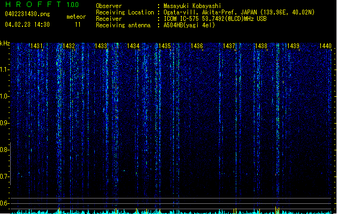Screen dimensions: 337x214
Task: Click time marker 1437
Action: click(x=229, y=46)
